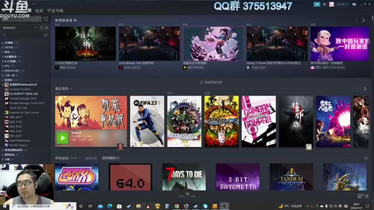Open the calculator app from the taskbar
This screenshot has width=374, height=210.
click(167, 206)
